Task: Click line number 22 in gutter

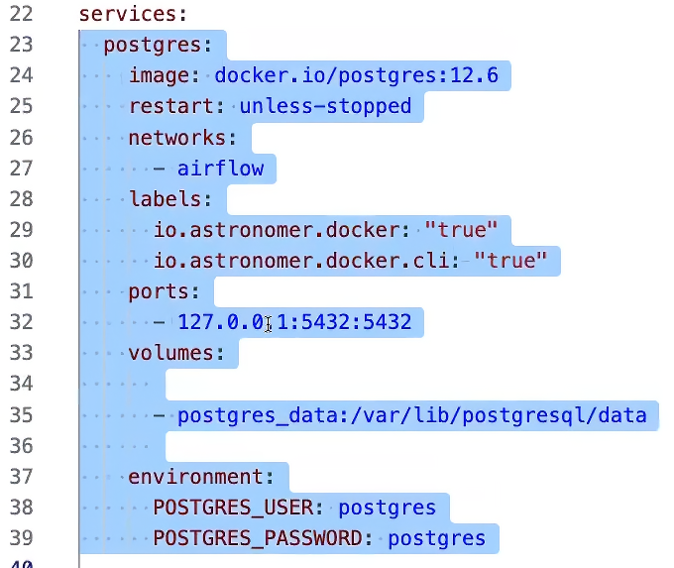Action: click(21, 14)
